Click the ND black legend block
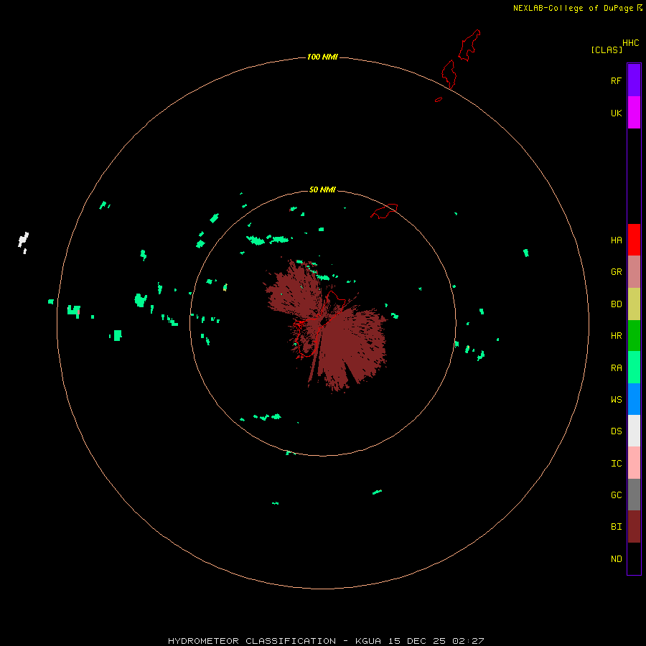This screenshot has width=646, height=646. [634, 558]
